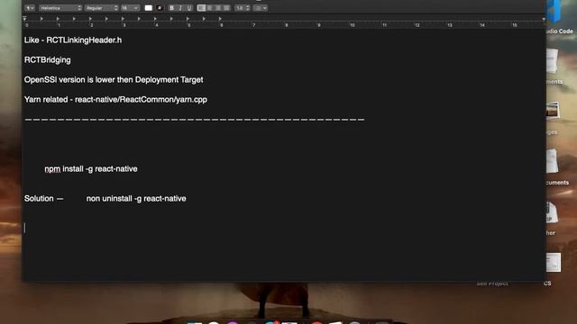This screenshot has width=577, height=324.
Task: Toggle underline formatting
Action: [189, 8]
